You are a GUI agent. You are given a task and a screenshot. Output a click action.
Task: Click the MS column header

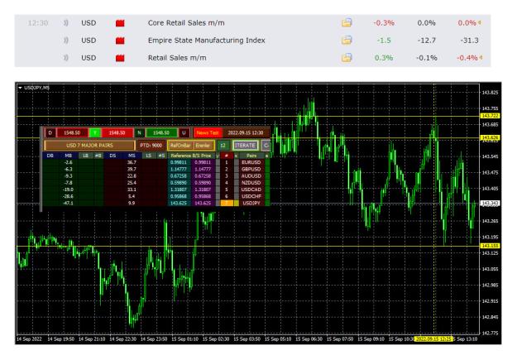[x=132, y=156]
